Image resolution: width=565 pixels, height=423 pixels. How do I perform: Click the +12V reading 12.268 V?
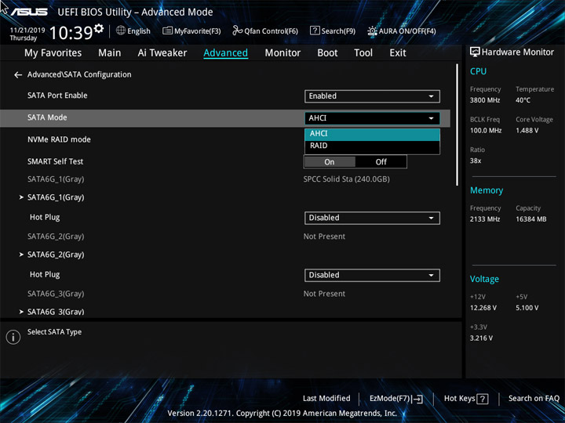[x=483, y=308]
